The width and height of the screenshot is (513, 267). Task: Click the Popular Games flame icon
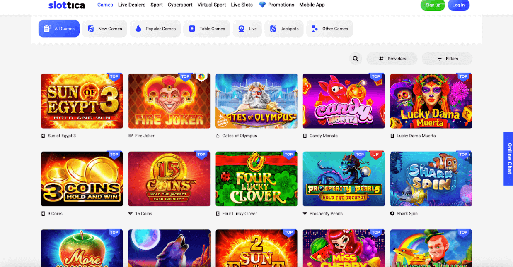click(138, 29)
